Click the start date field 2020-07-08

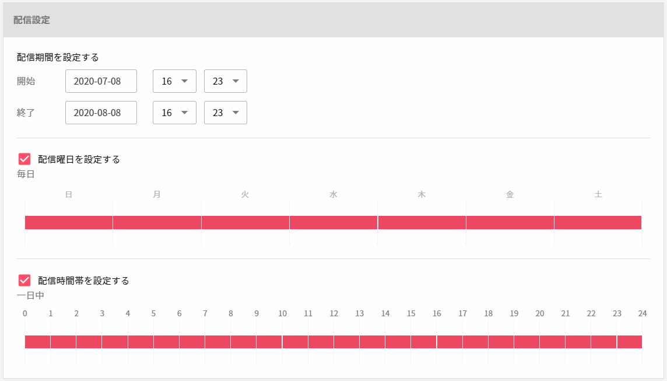[x=101, y=81]
